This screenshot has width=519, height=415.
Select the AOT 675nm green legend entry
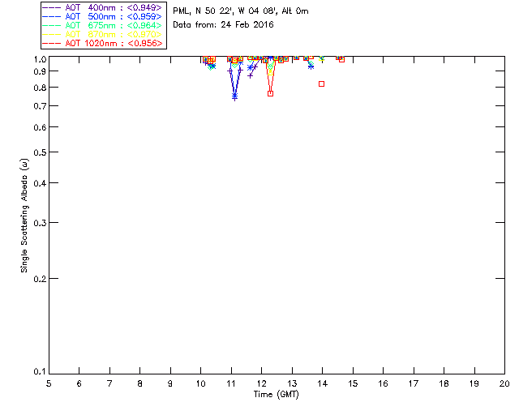pos(102,25)
